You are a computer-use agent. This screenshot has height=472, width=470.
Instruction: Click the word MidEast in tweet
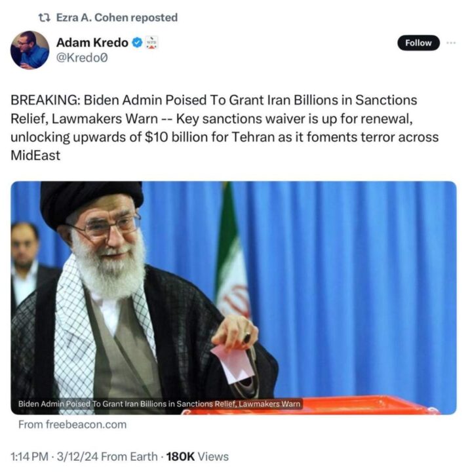point(35,155)
